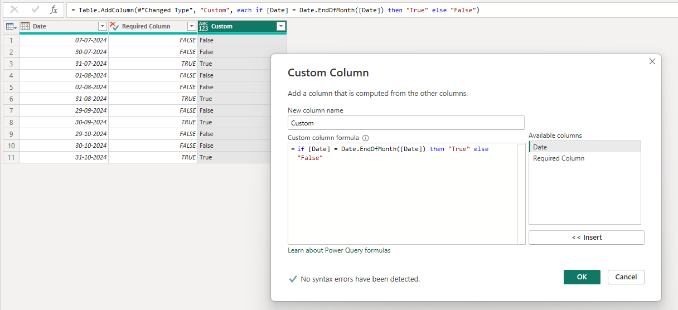Image resolution: width=678 pixels, height=310 pixels.
Task: Click the fx function icon
Action: coord(54,9)
